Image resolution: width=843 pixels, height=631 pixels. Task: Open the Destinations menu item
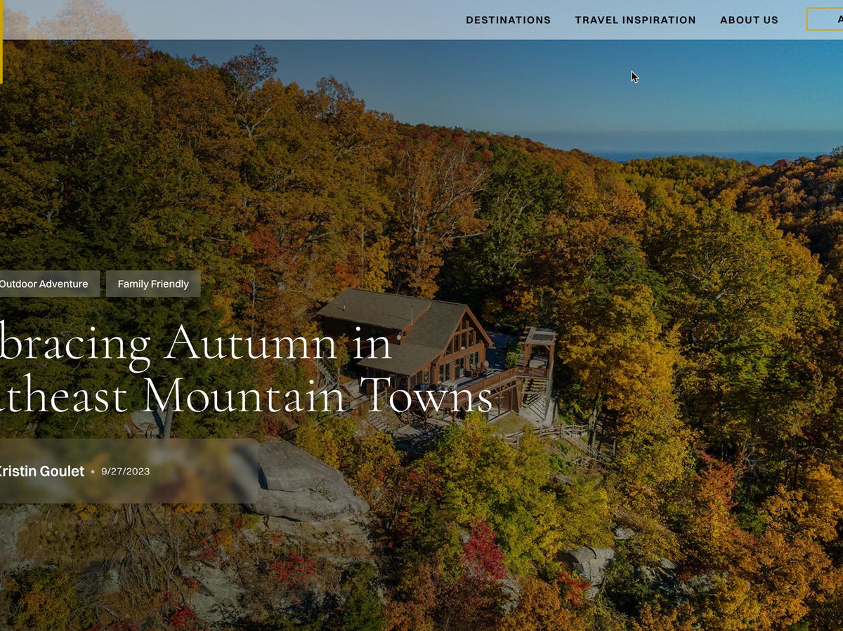tap(508, 20)
